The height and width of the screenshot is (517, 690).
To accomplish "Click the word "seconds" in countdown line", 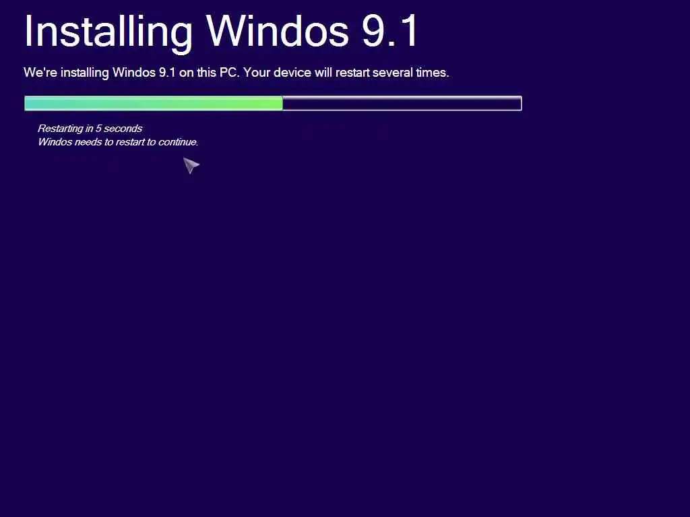I will (x=123, y=129).
